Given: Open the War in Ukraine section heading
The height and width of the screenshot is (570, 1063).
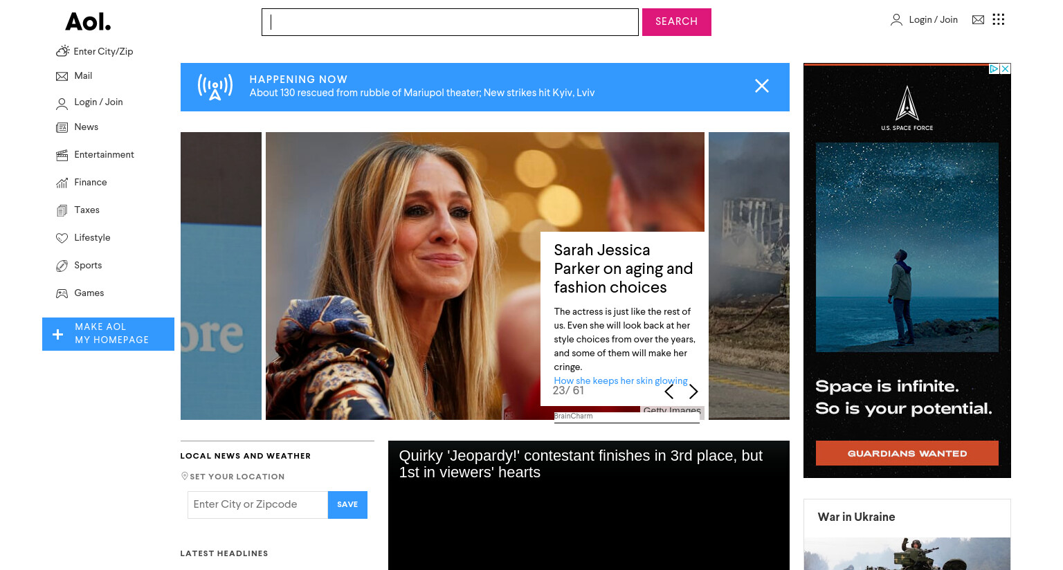Looking at the screenshot, I should pos(856,517).
